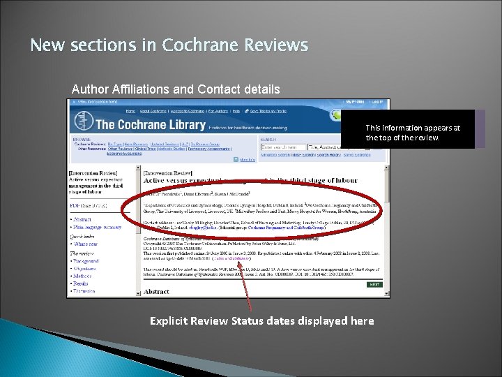Click the Log In link
The width and height of the screenshot is (502, 377).
pos(377,102)
